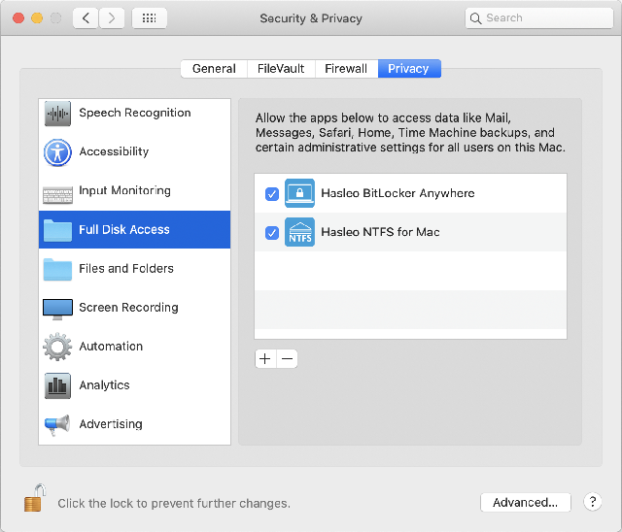Select the Full Disk Access label
The height and width of the screenshot is (532, 622).
click(124, 230)
